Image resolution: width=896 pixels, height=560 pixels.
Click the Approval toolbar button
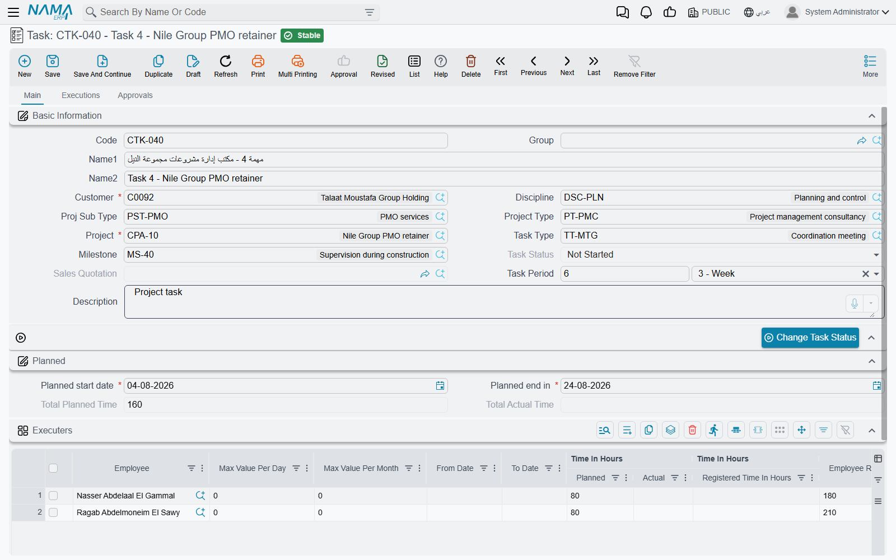343,66
